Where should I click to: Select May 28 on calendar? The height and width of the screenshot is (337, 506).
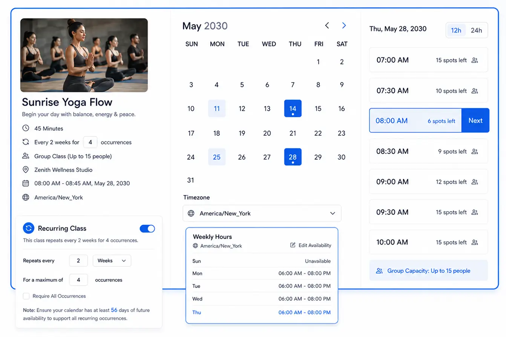tap(293, 157)
